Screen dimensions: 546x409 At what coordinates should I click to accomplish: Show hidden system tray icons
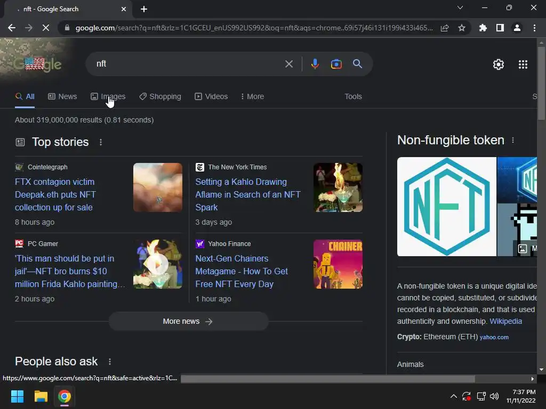[x=453, y=396]
